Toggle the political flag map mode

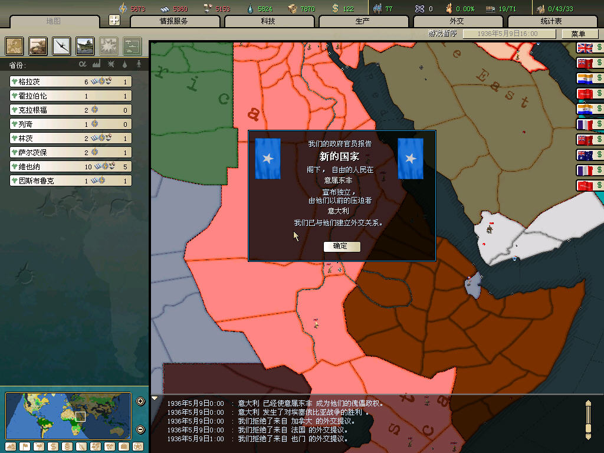pyautogui.click(x=25, y=446)
